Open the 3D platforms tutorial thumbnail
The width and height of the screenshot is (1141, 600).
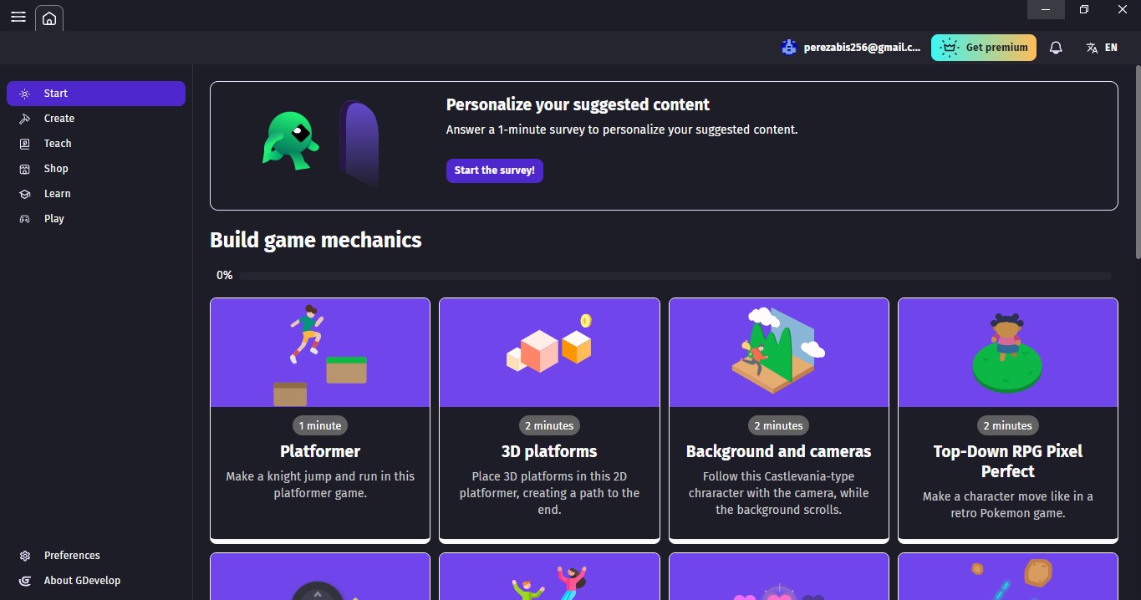tap(549, 353)
